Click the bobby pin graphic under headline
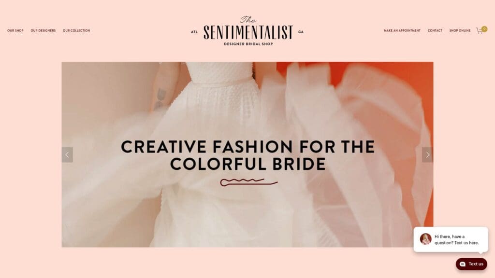Screen dimensions: 495x278 (x=249, y=182)
